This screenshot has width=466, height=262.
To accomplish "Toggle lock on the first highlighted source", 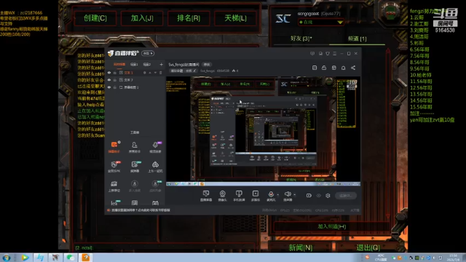I will click(115, 73).
